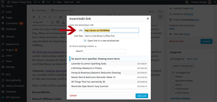The height and width of the screenshot is (102, 217).
Task: Click the SEO Check link
Action: [x=187, y=34]
